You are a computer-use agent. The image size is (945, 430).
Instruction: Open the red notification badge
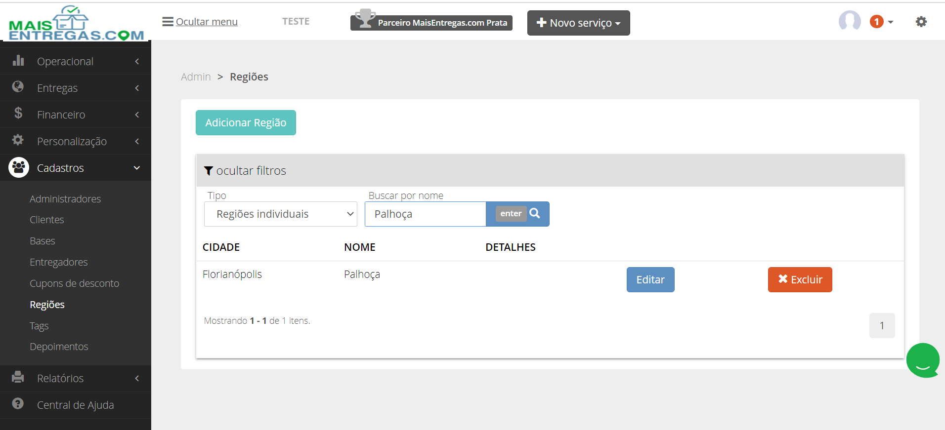(x=876, y=22)
